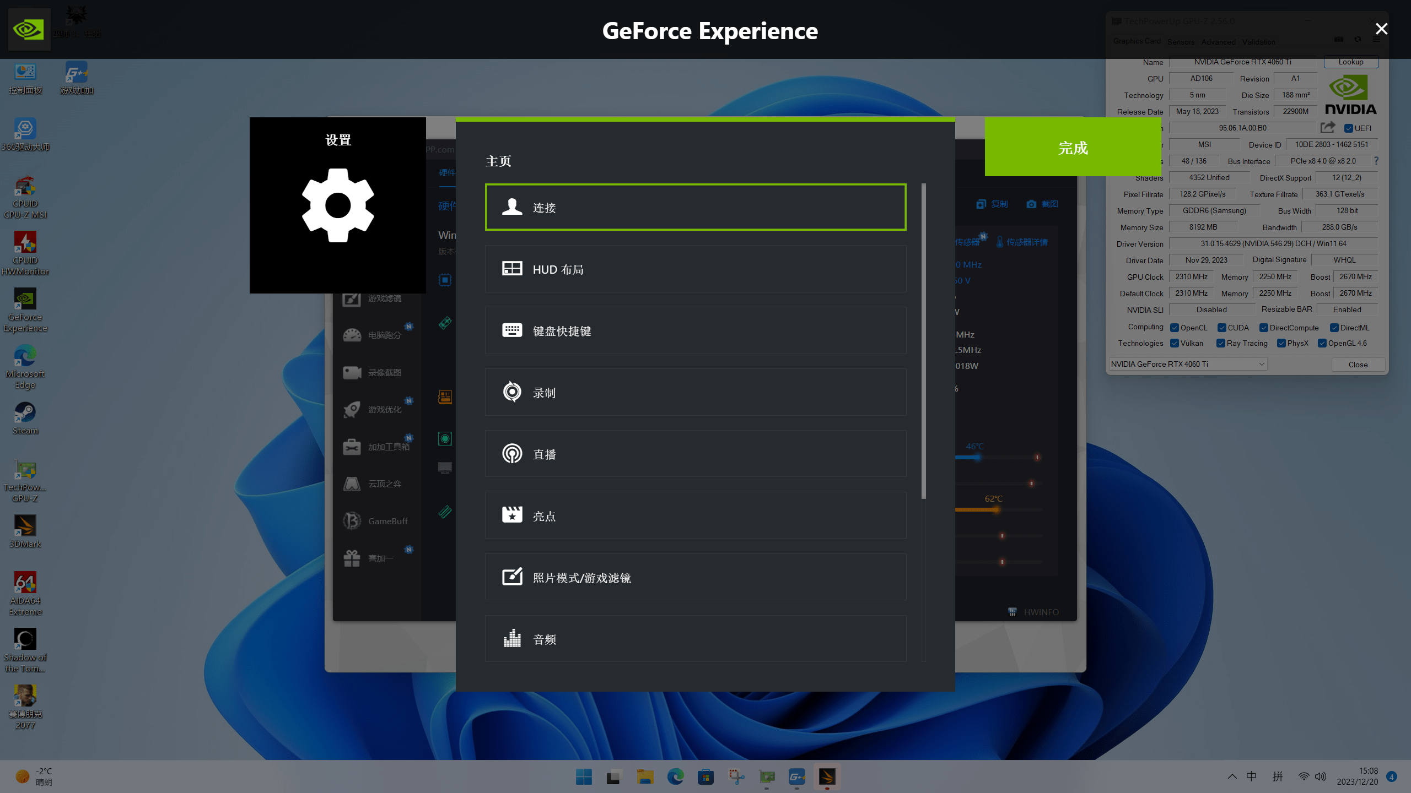The width and height of the screenshot is (1411, 793).
Task: Open the HUD 布局 grid icon entry
Action: tap(512, 269)
